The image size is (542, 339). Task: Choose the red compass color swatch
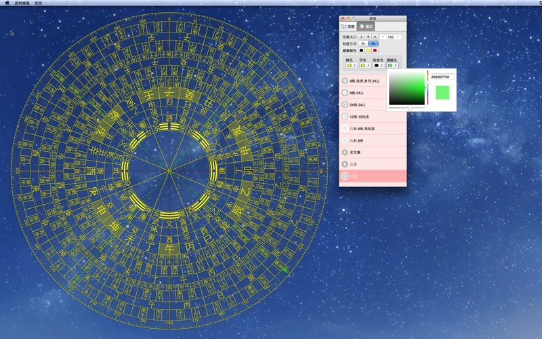375,50
